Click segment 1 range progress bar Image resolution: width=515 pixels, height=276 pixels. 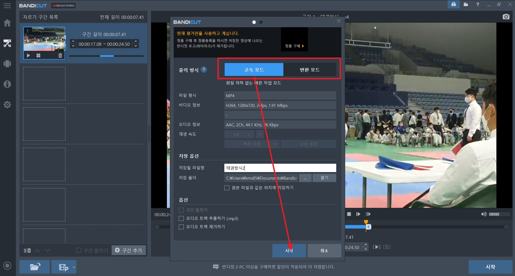pos(106,56)
